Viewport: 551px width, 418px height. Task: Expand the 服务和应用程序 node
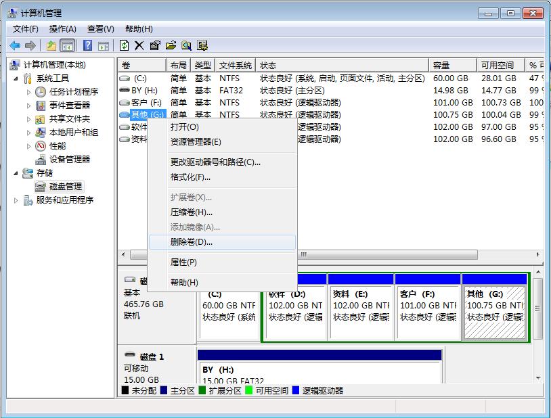click(16, 201)
